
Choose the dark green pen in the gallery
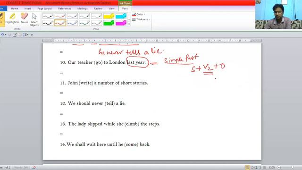pyautogui.click(x=84, y=23)
